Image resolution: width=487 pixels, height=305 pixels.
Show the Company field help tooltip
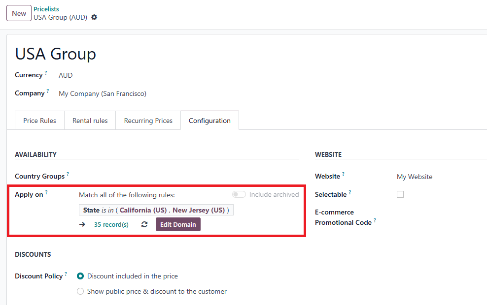48,91
